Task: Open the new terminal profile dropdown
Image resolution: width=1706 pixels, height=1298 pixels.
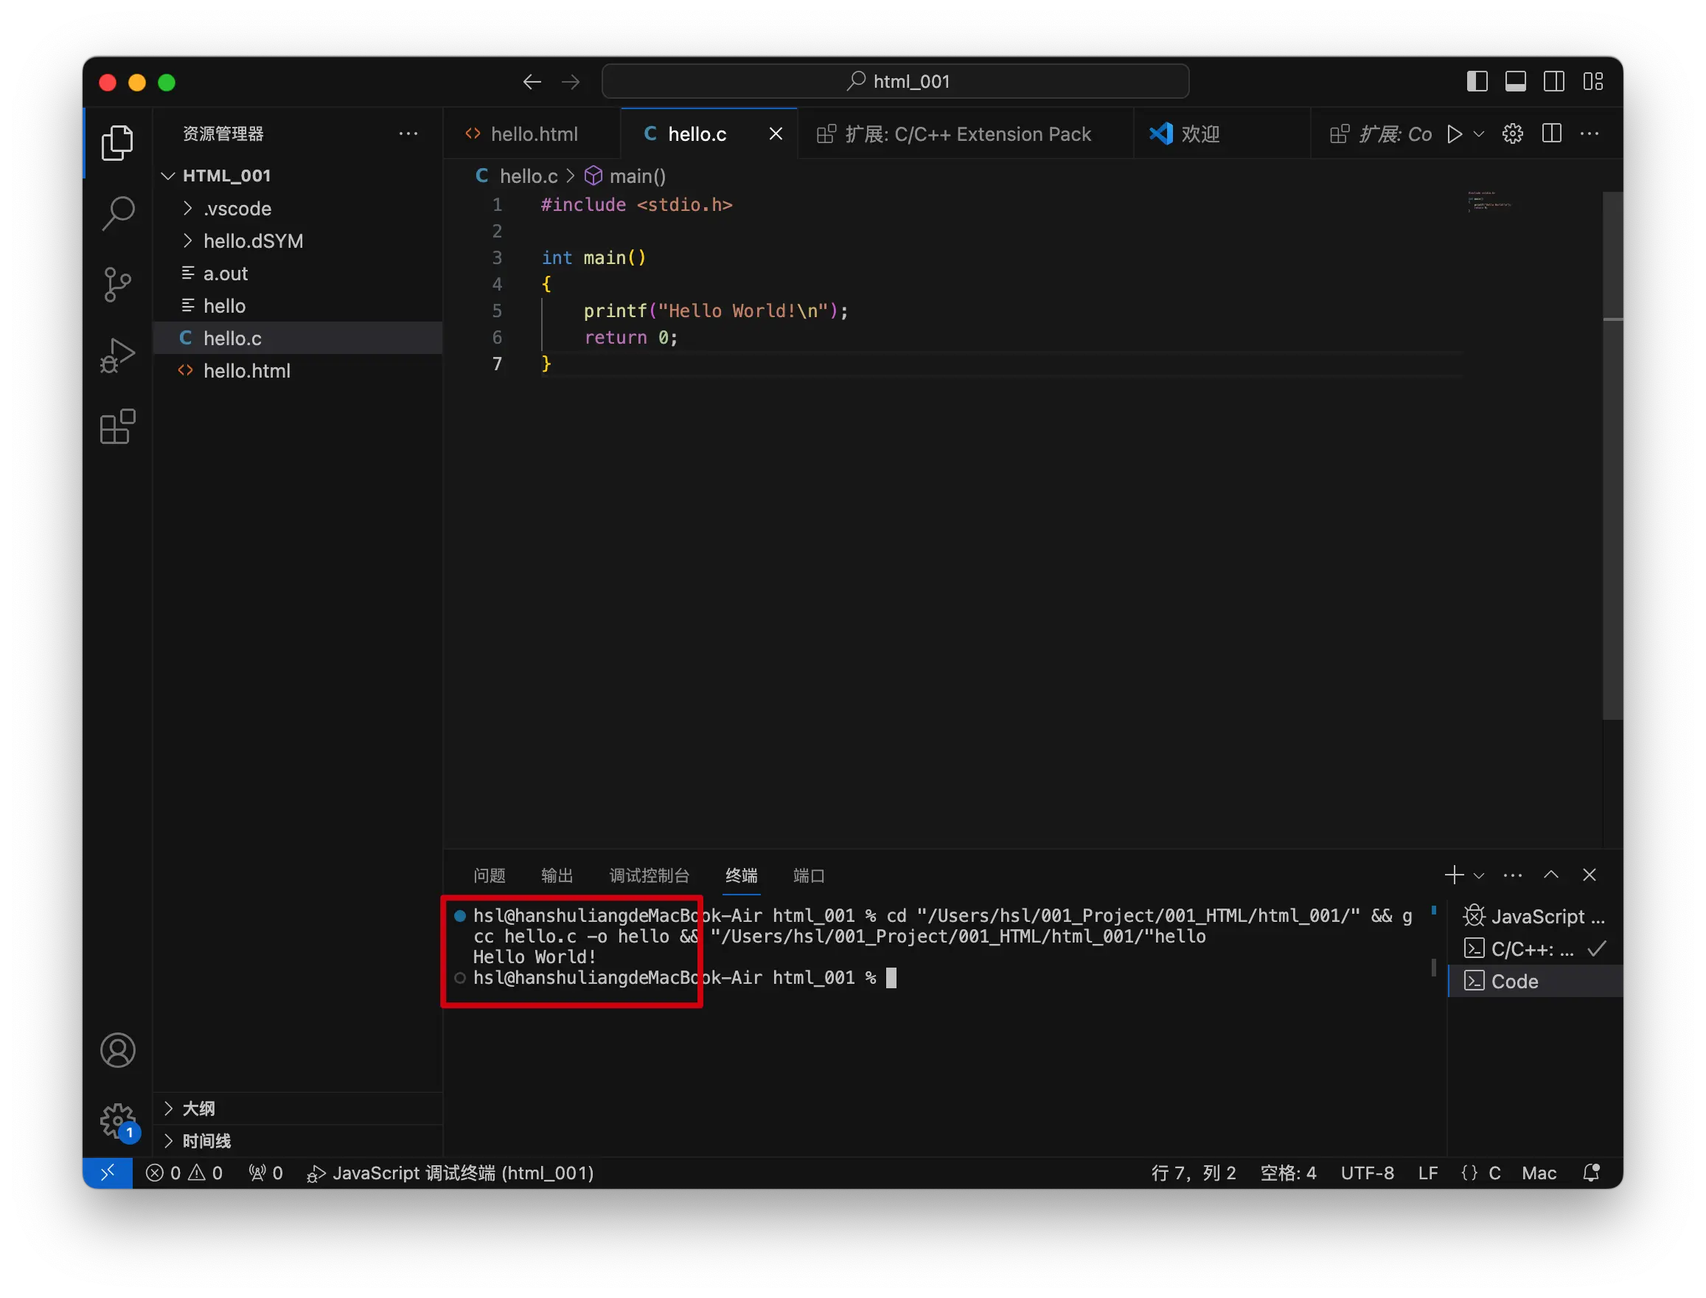Action: 1479,876
